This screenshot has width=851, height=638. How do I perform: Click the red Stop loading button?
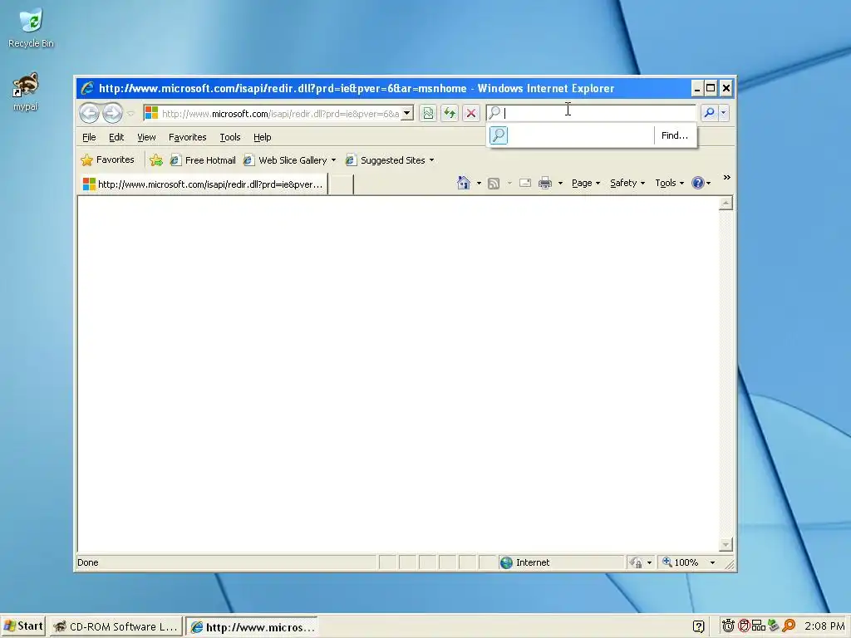click(x=471, y=113)
